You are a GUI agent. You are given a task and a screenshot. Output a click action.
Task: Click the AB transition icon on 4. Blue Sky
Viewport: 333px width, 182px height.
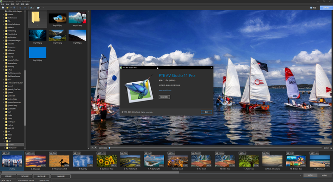click(x=75, y=153)
